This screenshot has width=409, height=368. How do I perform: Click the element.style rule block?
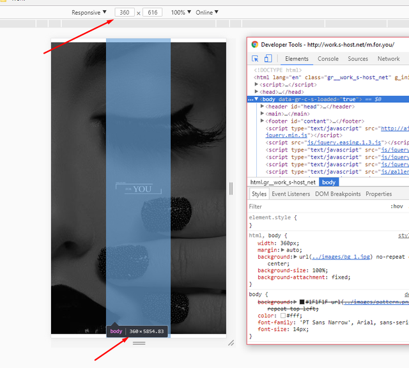click(328, 221)
